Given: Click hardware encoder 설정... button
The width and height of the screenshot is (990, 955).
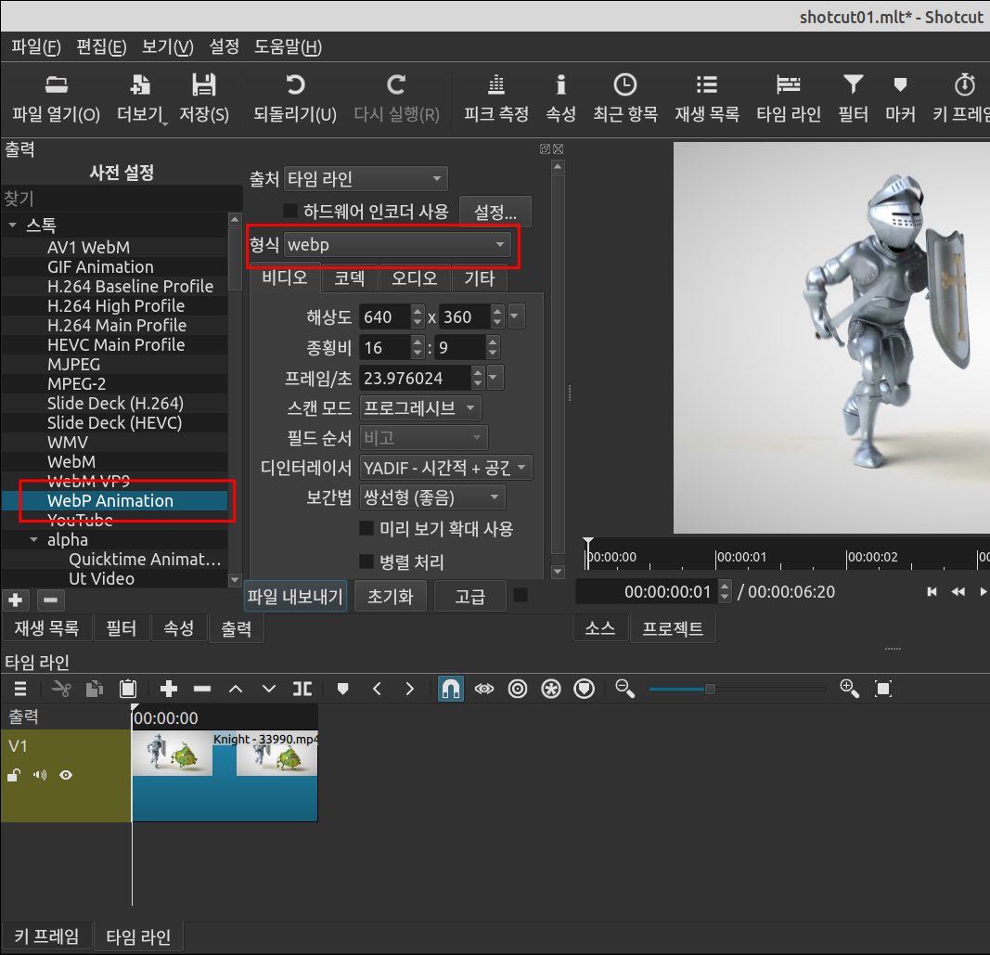Looking at the screenshot, I should pyautogui.click(x=495, y=212).
